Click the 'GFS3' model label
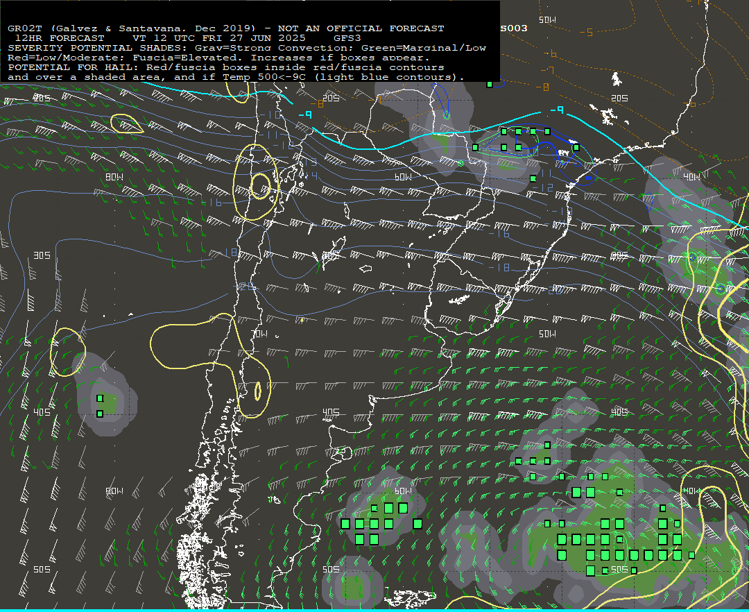 coord(347,38)
